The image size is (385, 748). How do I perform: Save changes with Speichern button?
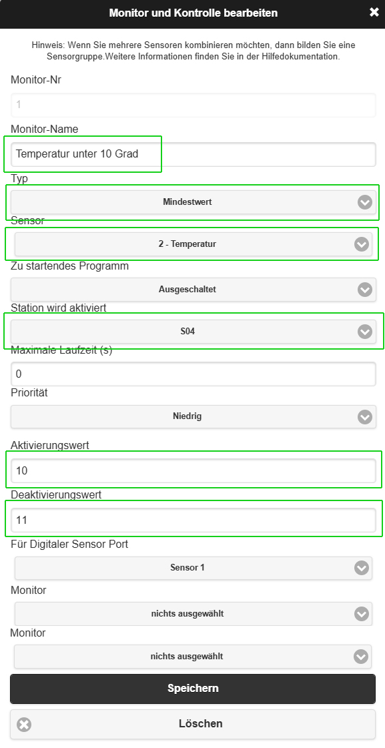click(x=193, y=689)
